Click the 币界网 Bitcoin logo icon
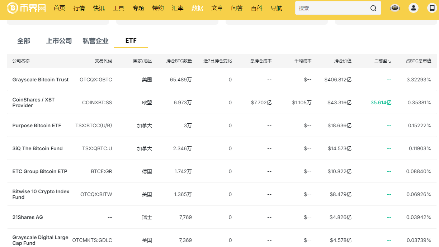439x247 pixels. pyautogui.click(x=13, y=8)
